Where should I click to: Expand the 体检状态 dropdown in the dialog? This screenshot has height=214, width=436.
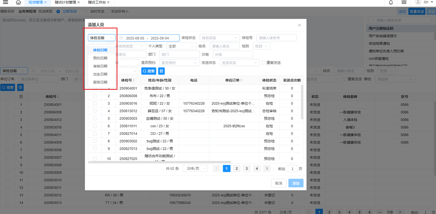coord(219,38)
